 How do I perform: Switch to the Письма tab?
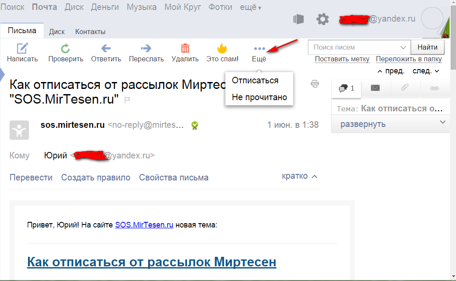[22, 31]
